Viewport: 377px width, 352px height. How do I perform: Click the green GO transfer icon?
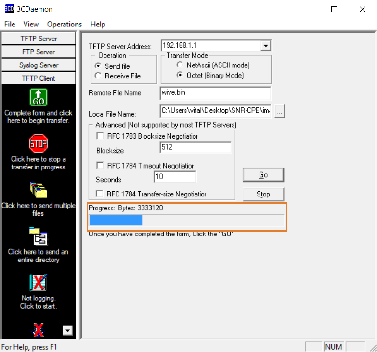[x=39, y=97]
